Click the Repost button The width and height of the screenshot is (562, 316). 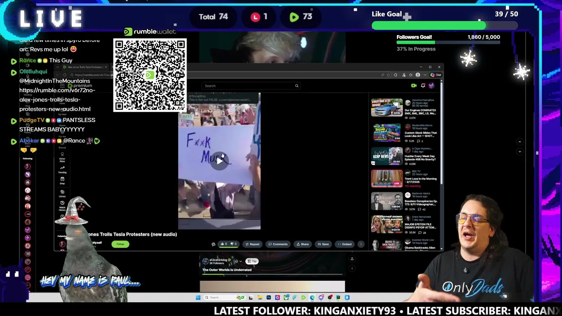252,244
